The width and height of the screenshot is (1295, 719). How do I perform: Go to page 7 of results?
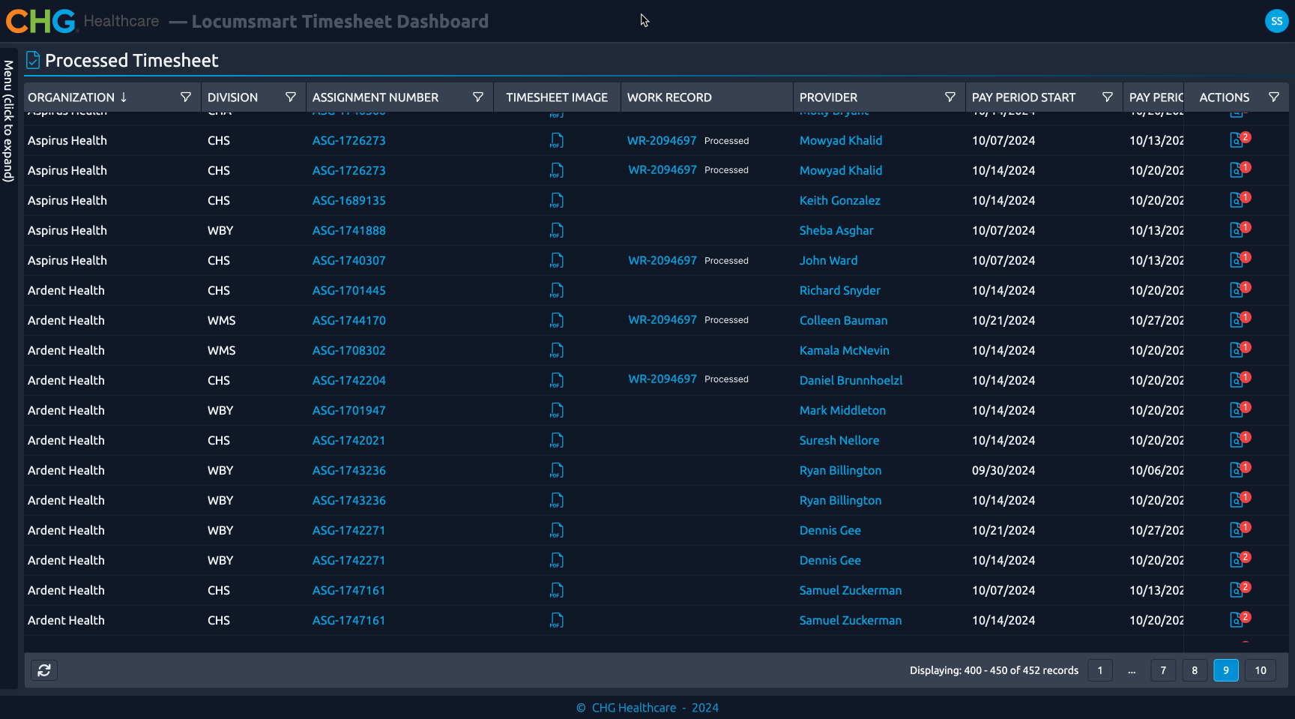click(x=1163, y=670)
